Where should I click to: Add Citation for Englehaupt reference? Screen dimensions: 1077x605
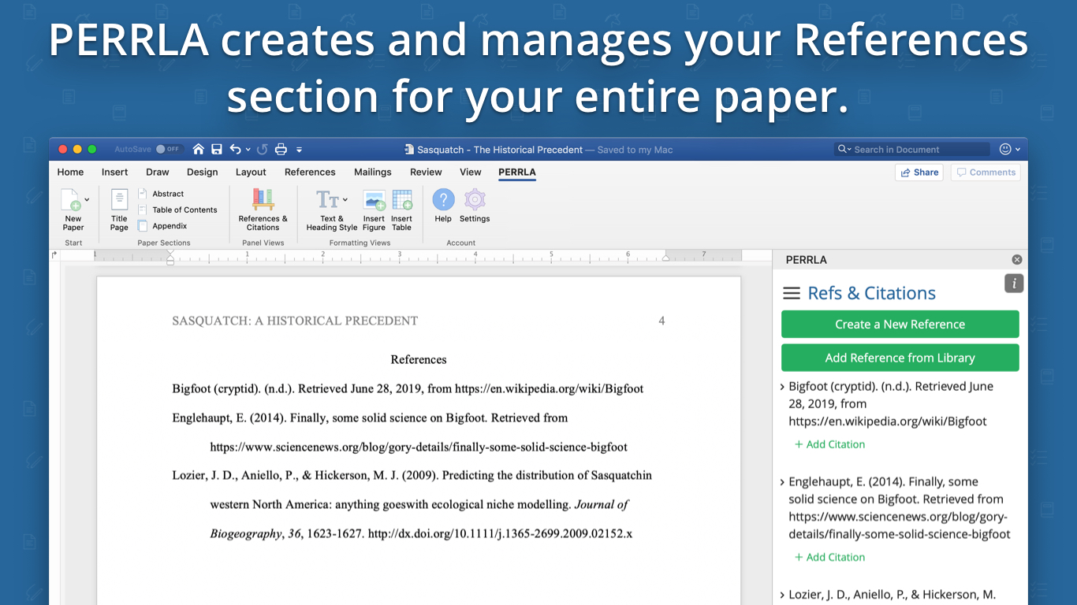click(x=829, y=557)
